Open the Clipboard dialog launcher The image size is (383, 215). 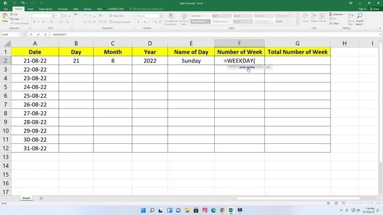click(29, 28)
